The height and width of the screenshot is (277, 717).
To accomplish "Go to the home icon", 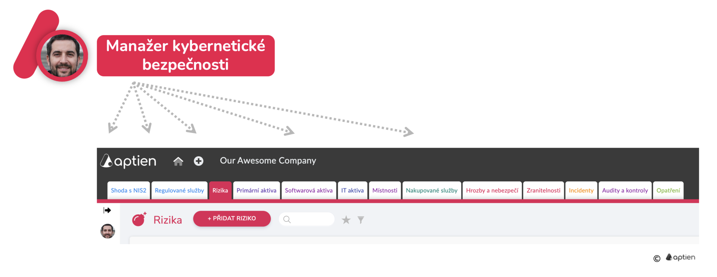I will [x=178, y=161].
